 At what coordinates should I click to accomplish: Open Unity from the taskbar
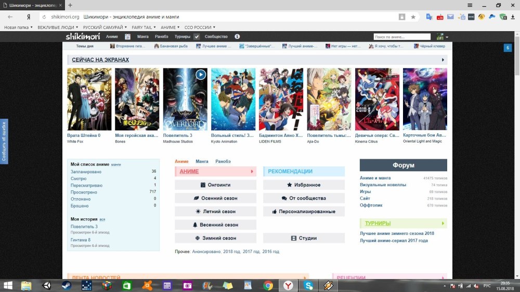pos(46,285)
